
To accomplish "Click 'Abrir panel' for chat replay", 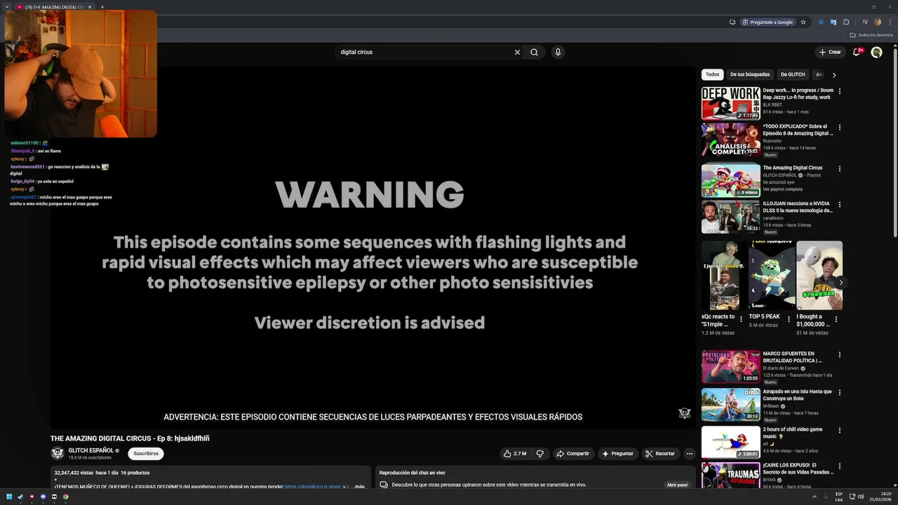I will pyautogui.click(x=677, y=485).
